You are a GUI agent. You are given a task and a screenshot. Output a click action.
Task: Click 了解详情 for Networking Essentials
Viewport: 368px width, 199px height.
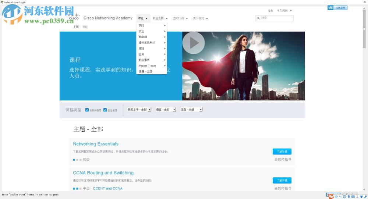(282, 152)
